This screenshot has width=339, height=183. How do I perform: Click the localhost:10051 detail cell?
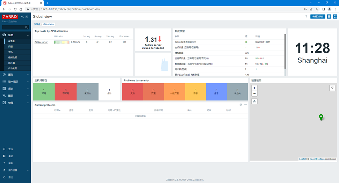point(263,42)
